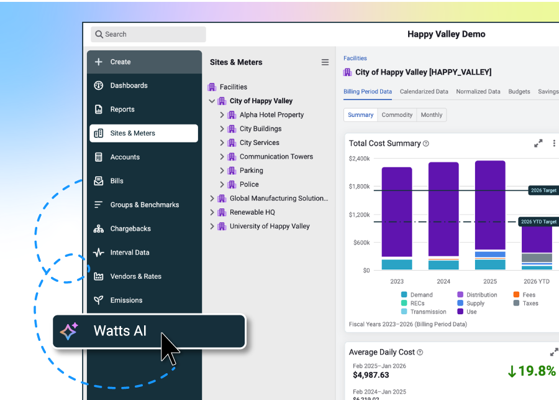Toggle the RECs legend swatch

pos(404,303)
